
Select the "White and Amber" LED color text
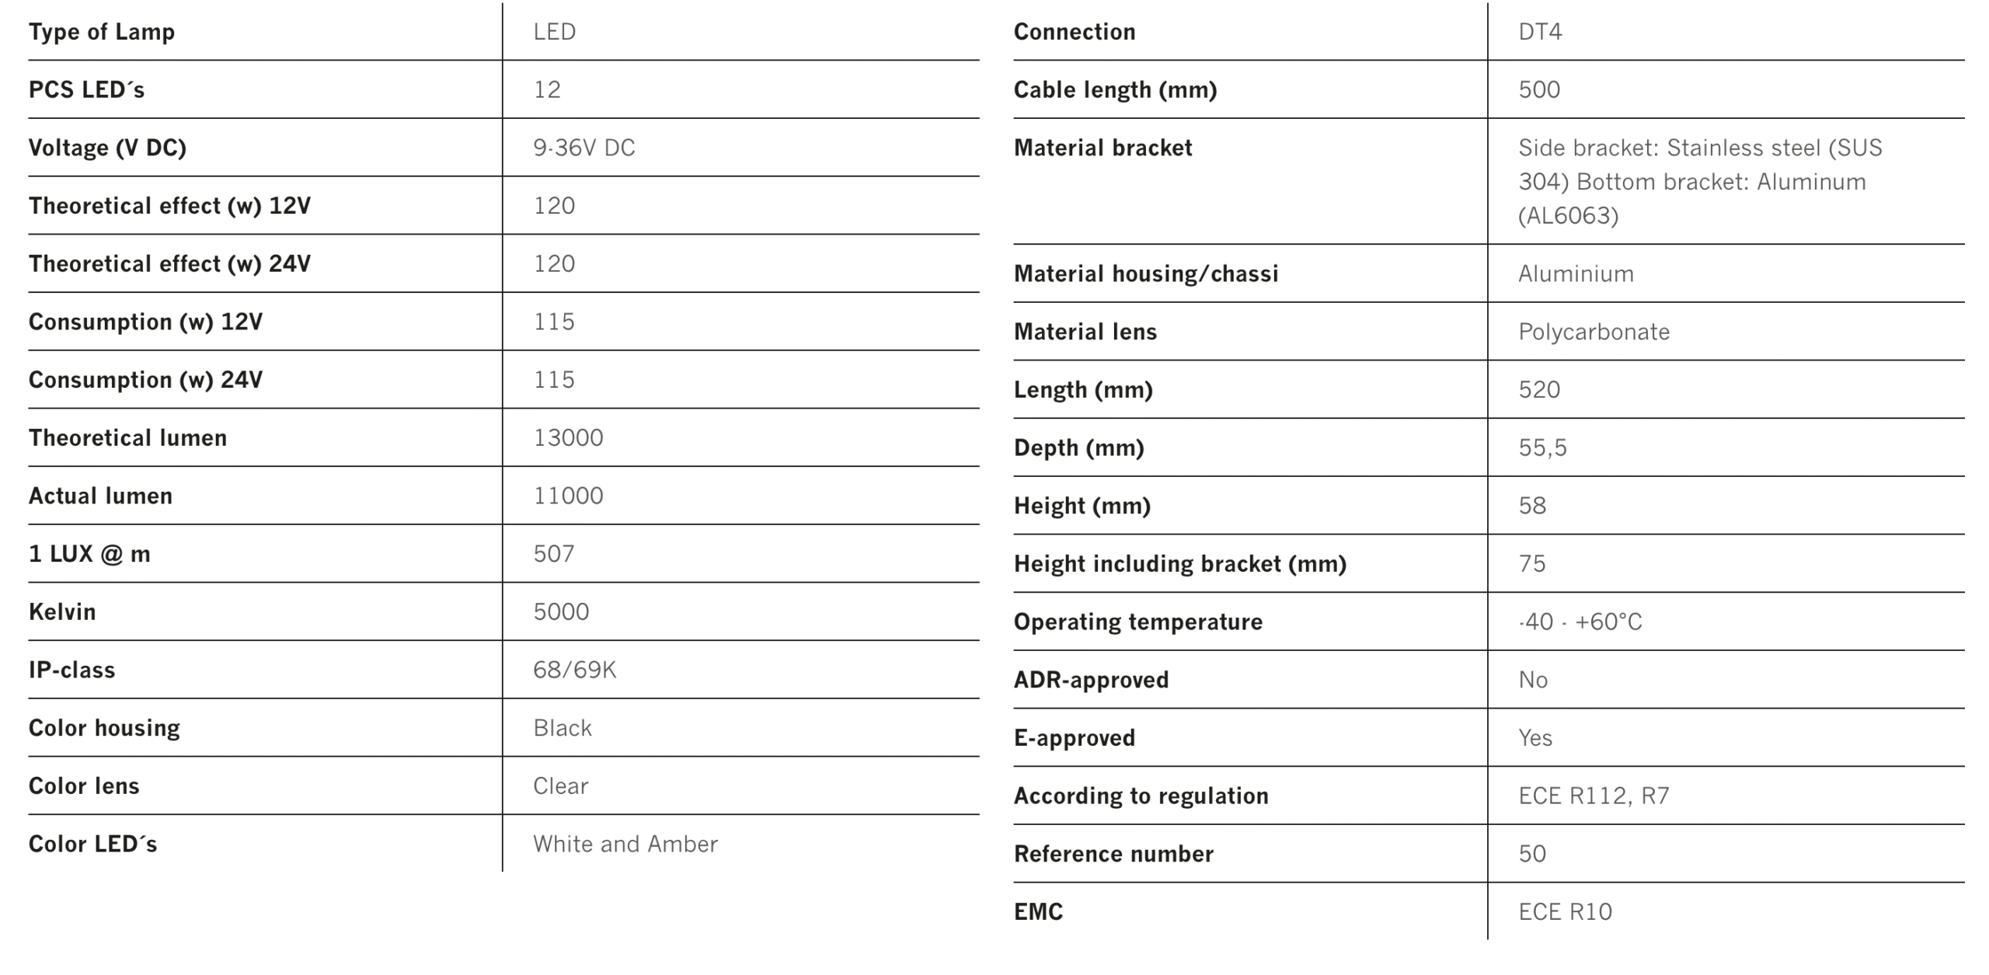point(625,844)
